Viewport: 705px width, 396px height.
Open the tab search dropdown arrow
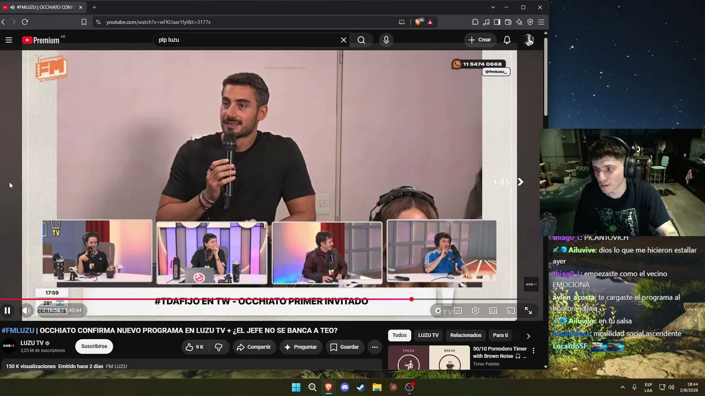pos(493,7)
